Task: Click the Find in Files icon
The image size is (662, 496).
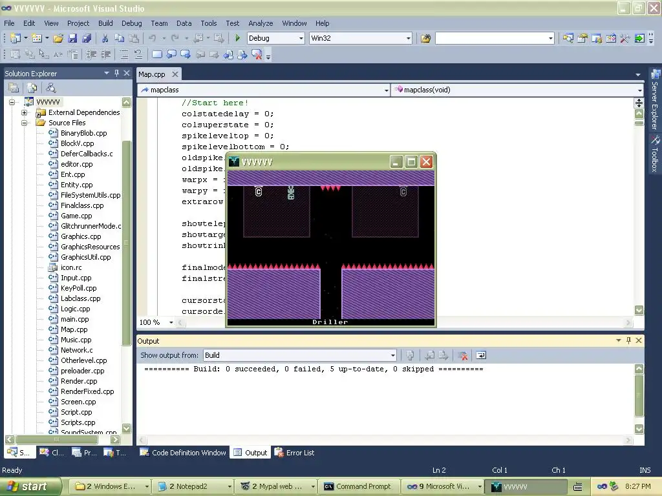Action: point(425,38)
